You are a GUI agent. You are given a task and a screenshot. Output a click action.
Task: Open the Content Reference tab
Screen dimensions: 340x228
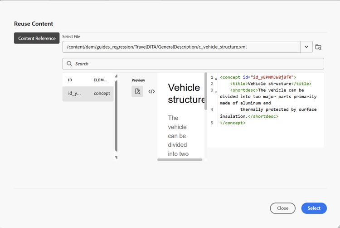click(x=37, y=38)
